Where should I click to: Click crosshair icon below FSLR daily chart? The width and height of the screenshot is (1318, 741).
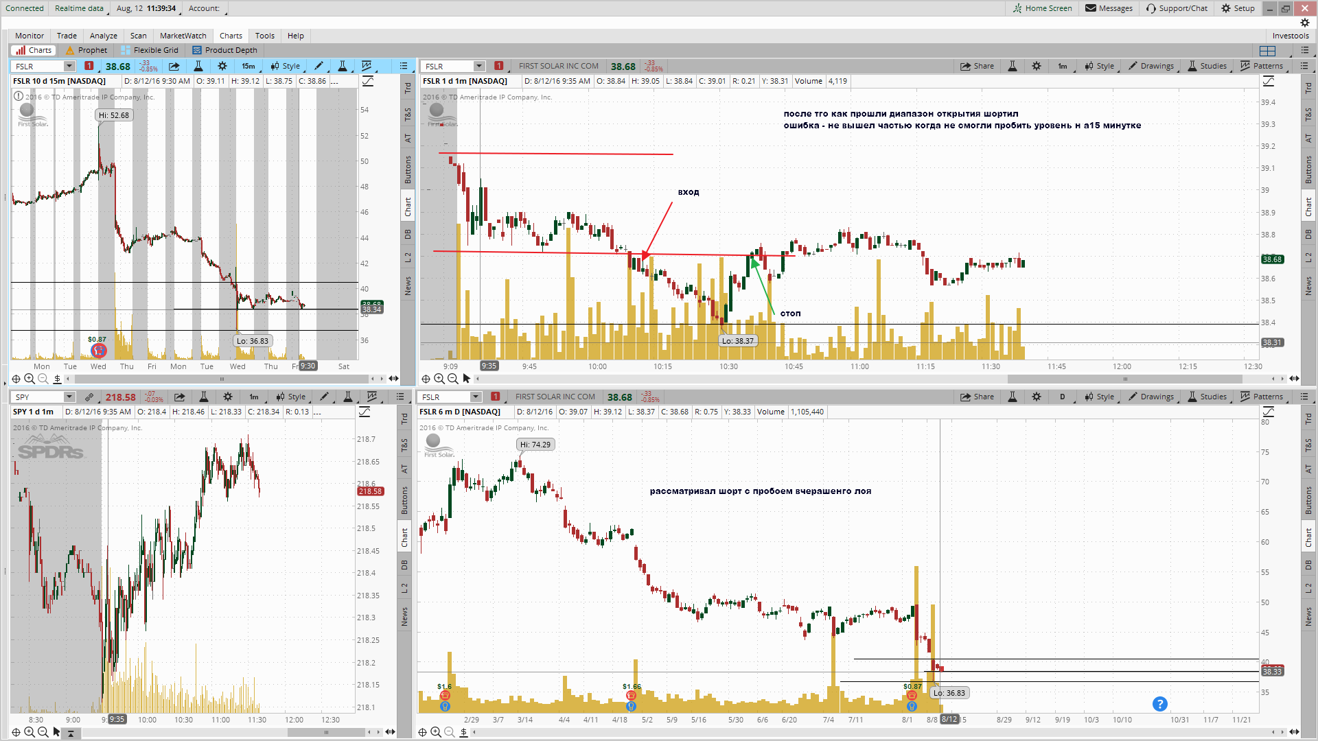tap(422, 732)
